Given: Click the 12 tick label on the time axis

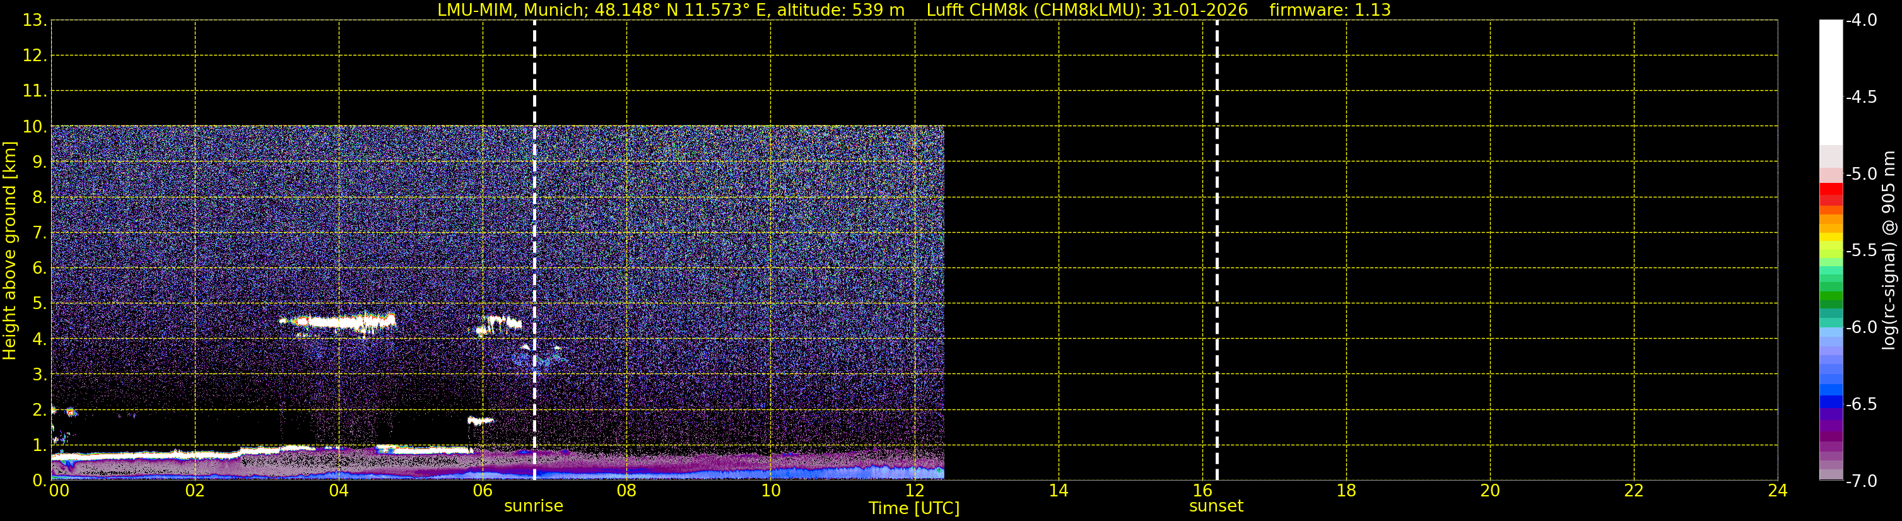Looking at the screenshot, I should [914, 491].
